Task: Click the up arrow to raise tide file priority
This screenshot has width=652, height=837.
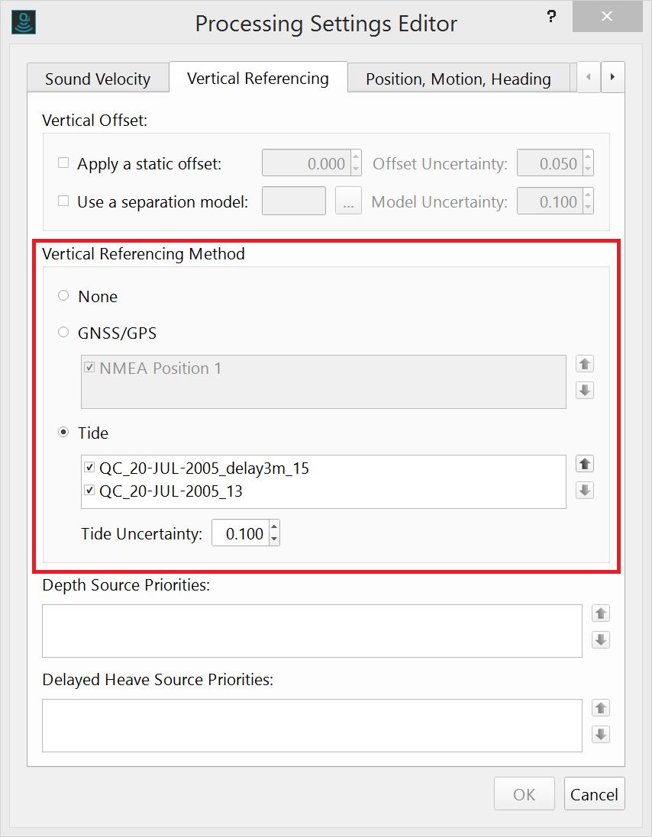Action: point(585,464)
